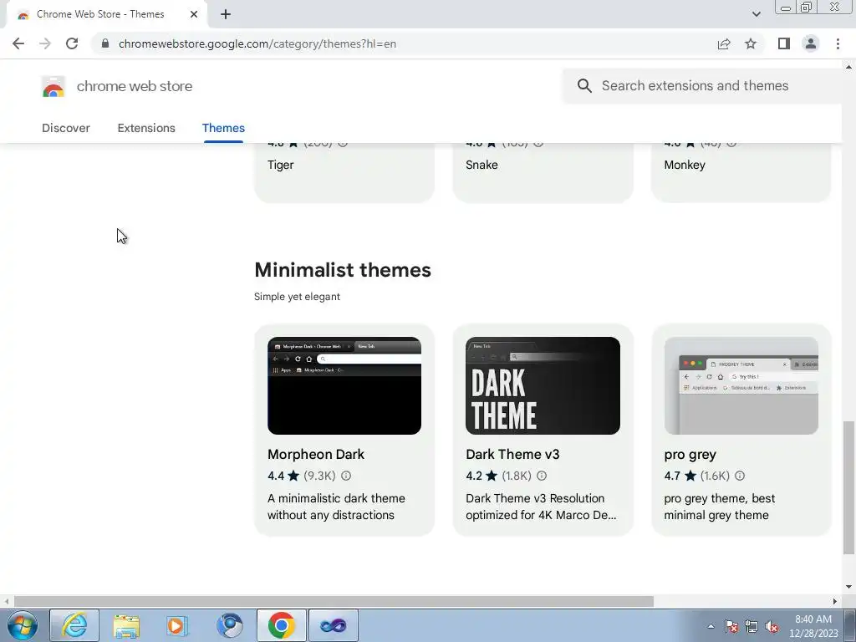Show rating info for Morpheon Dark
The width and height of the screenshot is (856, 642).
point(346,476)
